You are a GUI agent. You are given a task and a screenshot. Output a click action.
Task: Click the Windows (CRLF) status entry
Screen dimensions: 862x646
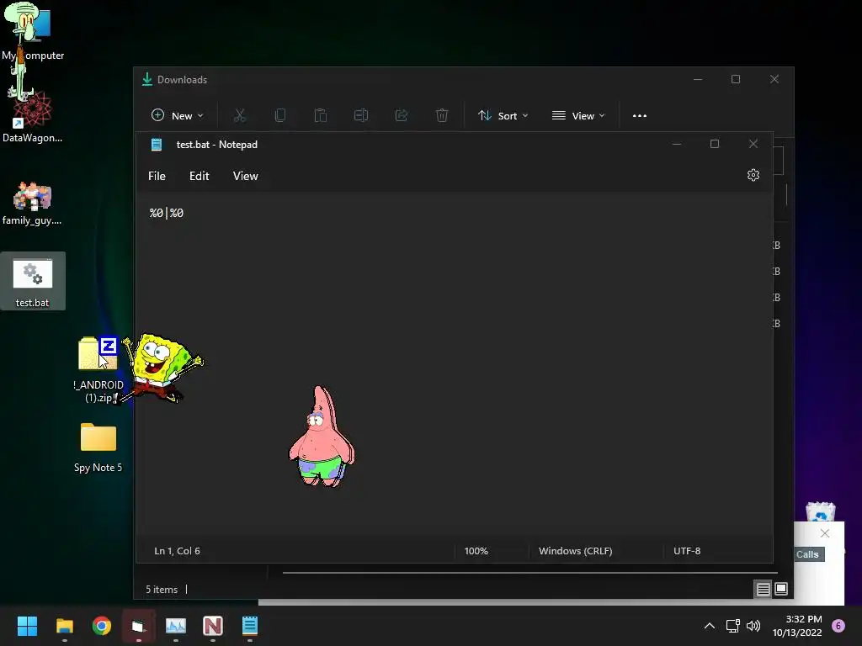(x=576, y=551)
